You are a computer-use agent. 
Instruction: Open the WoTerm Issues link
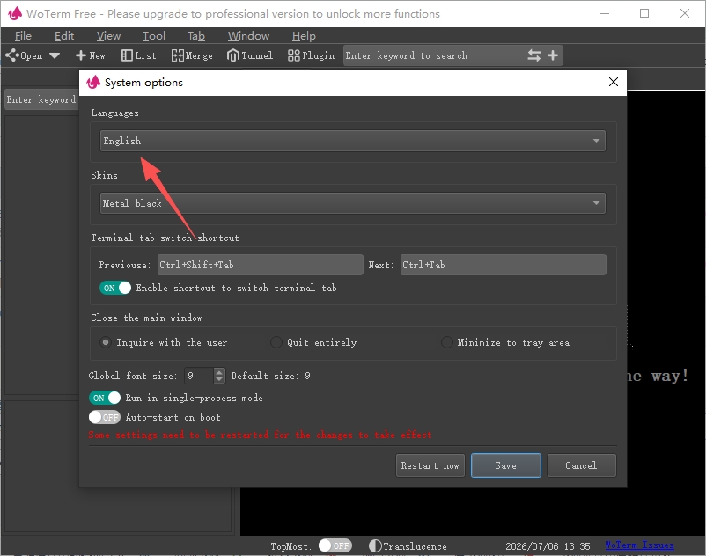coord(639,545)
